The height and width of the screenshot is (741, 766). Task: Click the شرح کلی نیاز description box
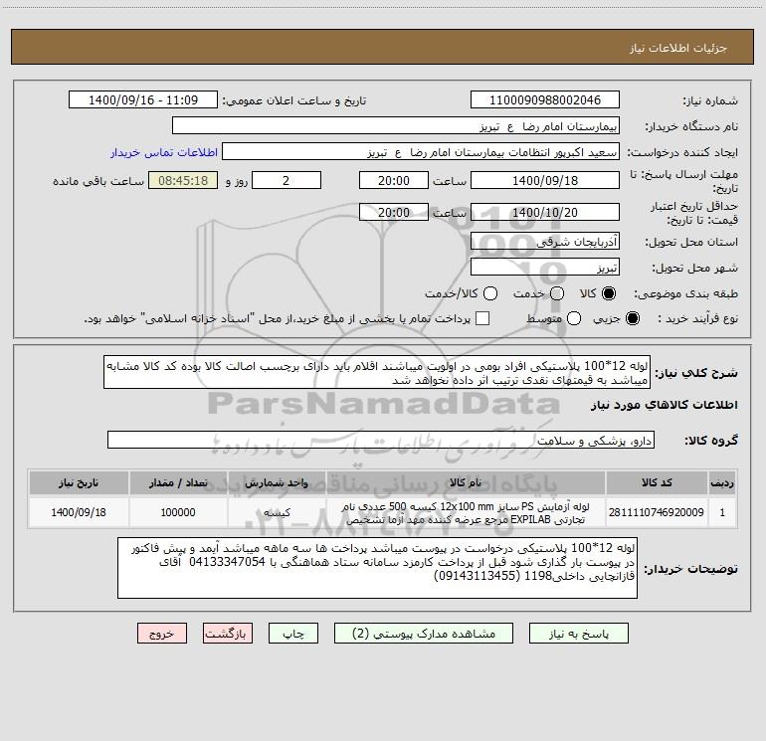pos(377,372)
